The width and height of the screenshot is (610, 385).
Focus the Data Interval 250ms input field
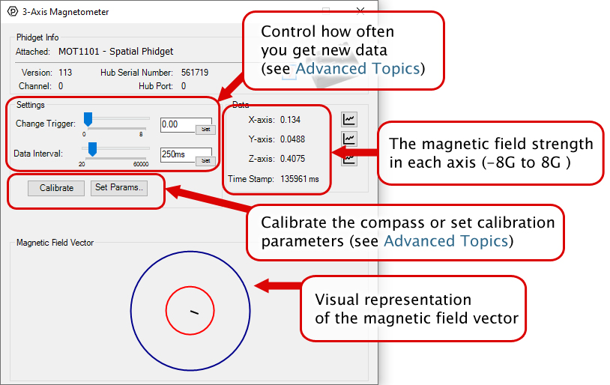178,154
